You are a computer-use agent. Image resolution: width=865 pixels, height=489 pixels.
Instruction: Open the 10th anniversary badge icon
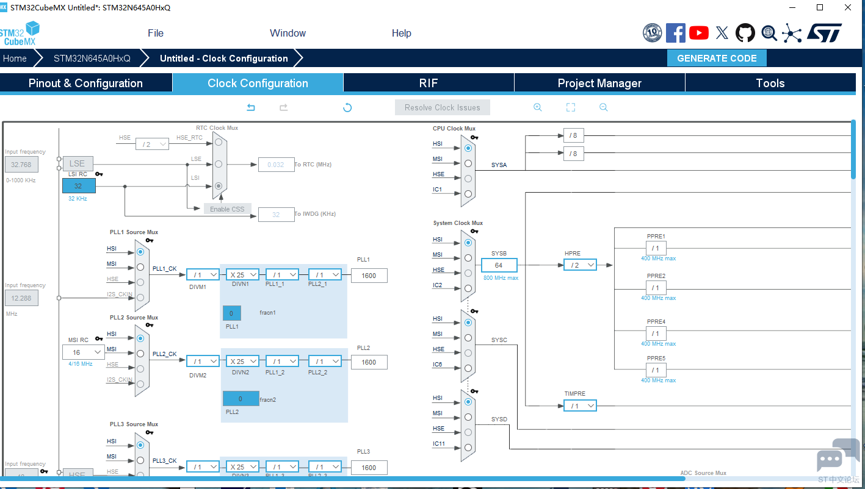pyautogui.click(x=653, y=33)
